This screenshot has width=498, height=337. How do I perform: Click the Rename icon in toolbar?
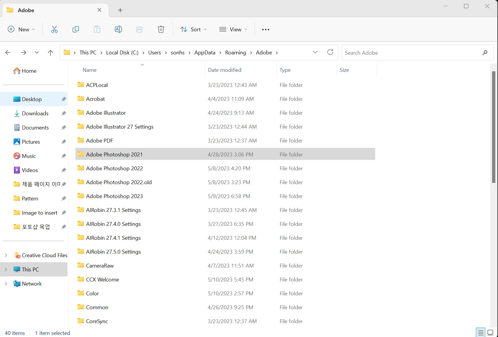(x=118, y=29)
